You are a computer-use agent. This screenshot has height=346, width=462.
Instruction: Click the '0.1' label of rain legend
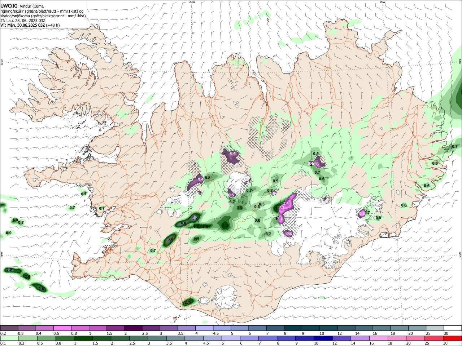click(3, 343)
